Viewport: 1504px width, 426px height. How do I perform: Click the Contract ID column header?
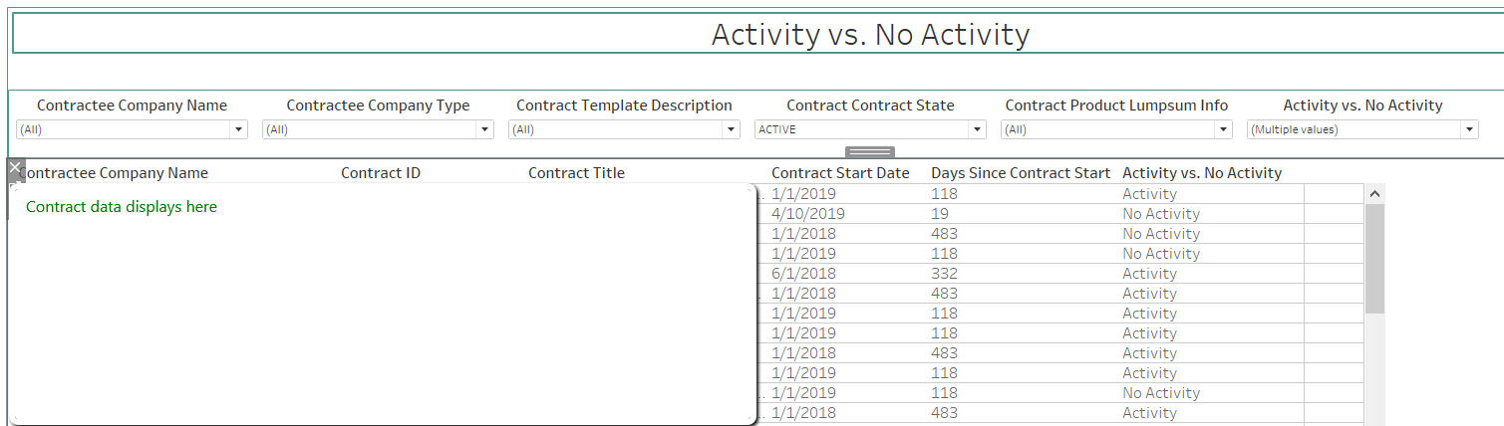pyautogui.click(x=381, y=173)
